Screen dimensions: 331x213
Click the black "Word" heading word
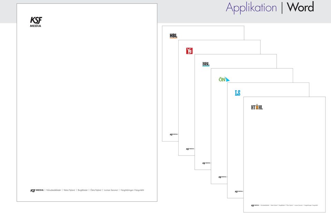tap(300, 7)
